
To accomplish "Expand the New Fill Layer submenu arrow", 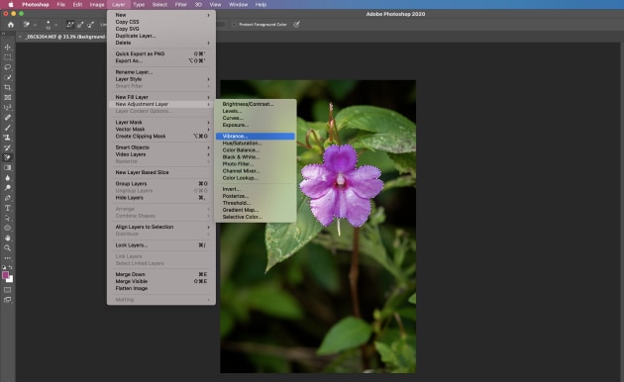I will point(208,97).
